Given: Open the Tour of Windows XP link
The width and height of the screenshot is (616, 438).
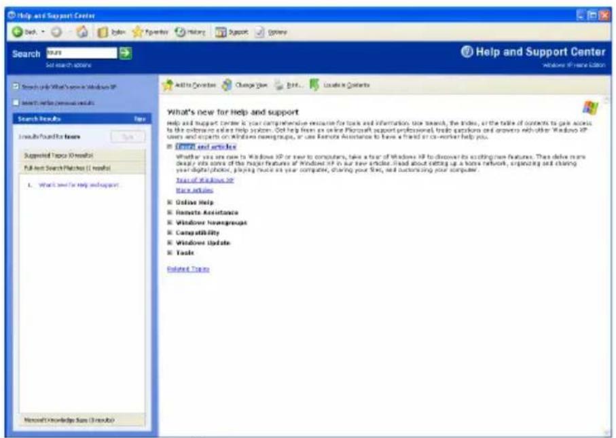Looking at the screenshot, I should tap(204, 180).
